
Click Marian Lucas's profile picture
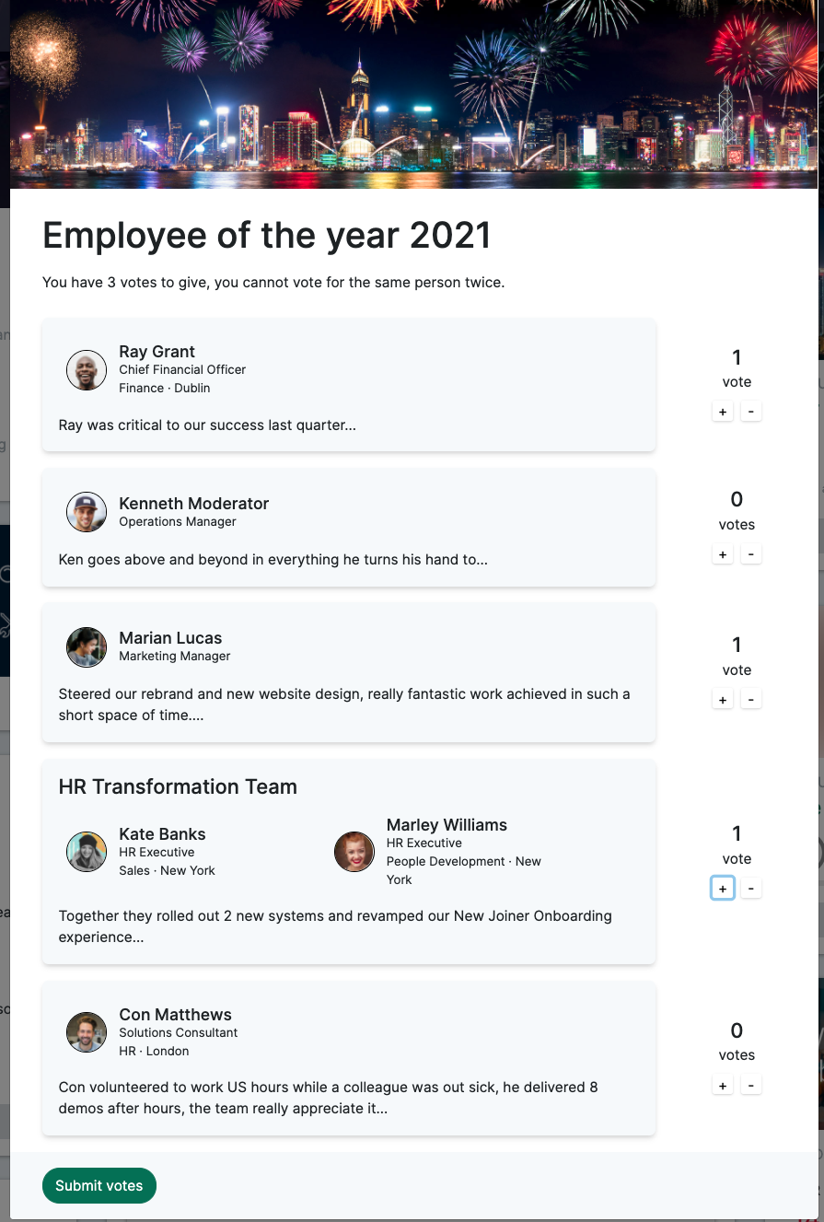click(87, 647)
